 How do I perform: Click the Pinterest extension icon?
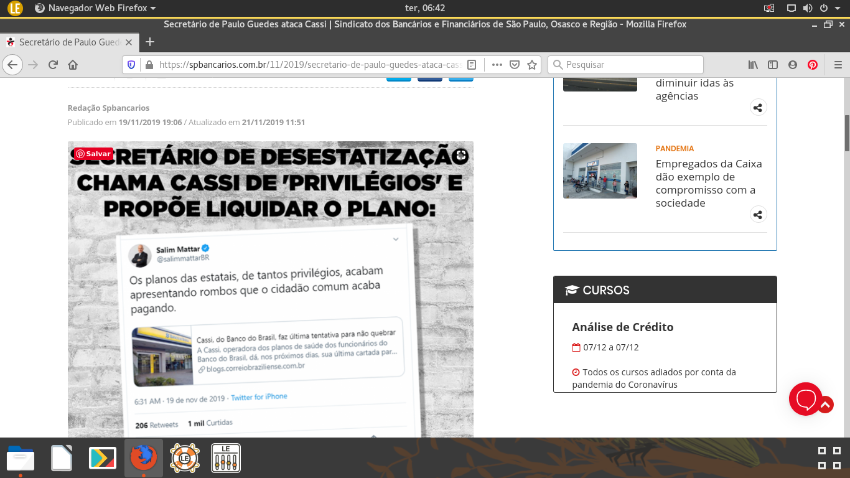tap(812, 65)
